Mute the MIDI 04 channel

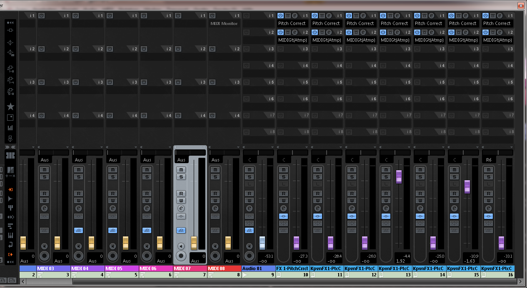tap(79, 170)
